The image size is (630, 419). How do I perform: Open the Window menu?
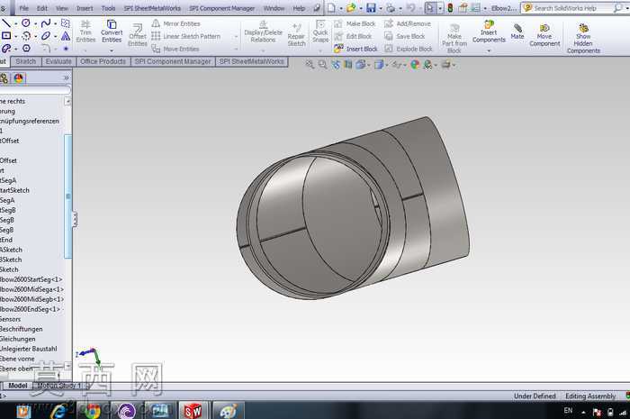pos(274,8)
